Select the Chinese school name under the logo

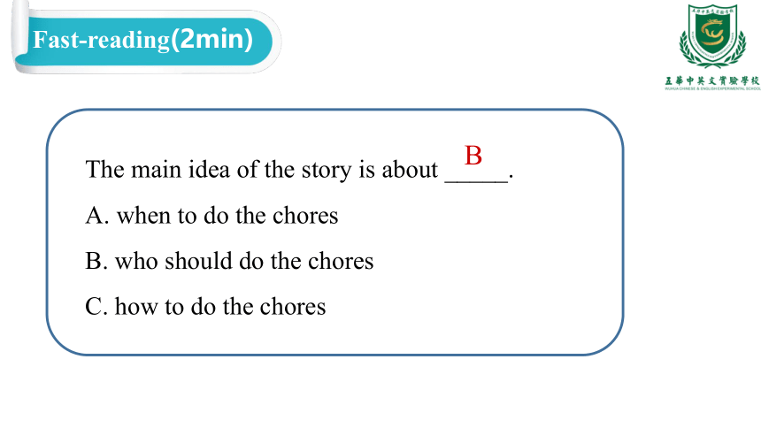pyautogui.click(x=712, y=80)
